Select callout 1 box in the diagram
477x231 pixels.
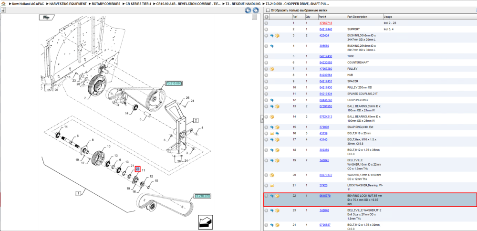(x=79, y=193)
